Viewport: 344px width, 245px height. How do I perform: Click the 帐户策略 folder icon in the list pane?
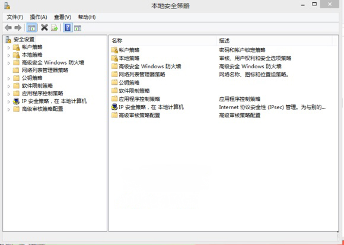tap(114, 50)
